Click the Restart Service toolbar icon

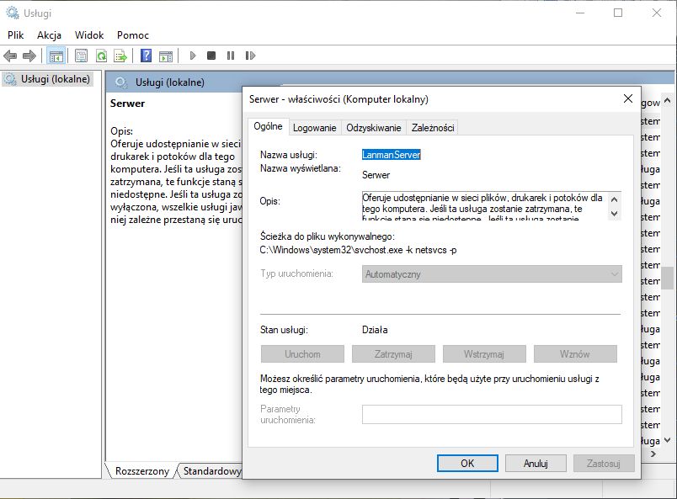[x=250, y=56]
